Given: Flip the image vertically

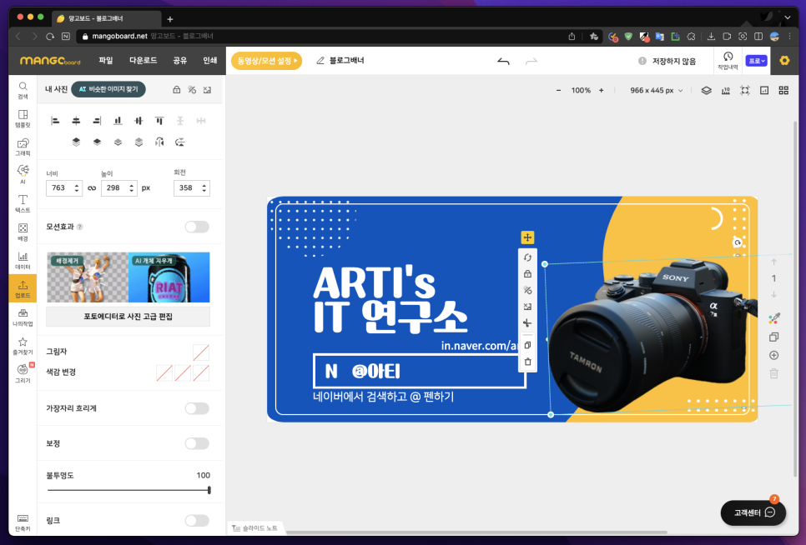Looking at the screenshot, I should [180, 142].
